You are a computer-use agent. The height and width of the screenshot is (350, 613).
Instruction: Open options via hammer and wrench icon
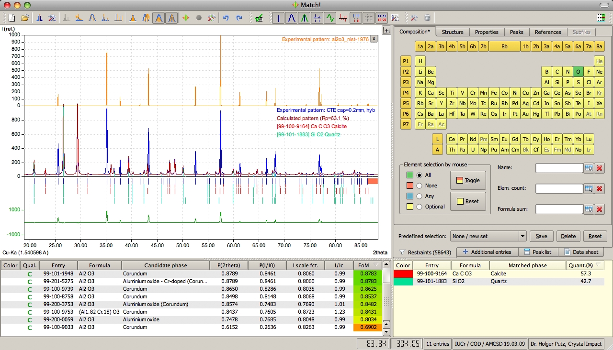[414, 18]
